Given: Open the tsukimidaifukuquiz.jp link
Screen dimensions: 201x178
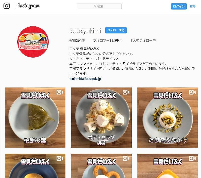Looking at the screenshot, I should click(85, 79).
